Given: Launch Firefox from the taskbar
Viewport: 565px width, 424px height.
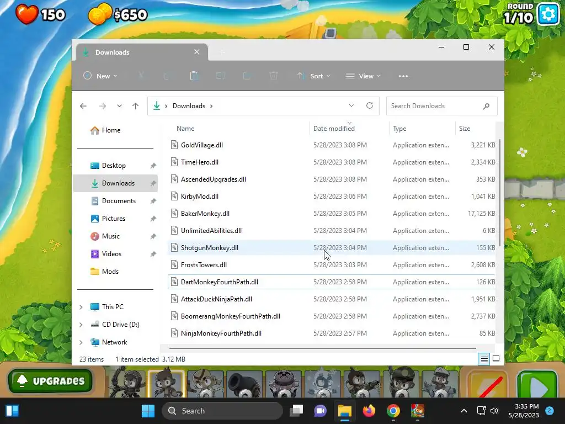Looking at the screenshot, I should [369, 411].
